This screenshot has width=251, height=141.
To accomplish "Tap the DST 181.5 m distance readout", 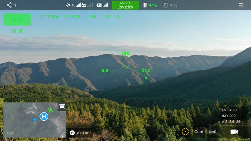I will click(x=48, y=16).
